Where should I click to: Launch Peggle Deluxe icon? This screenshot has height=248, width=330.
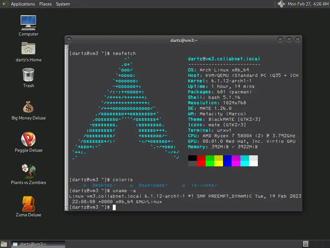point(28,142)
